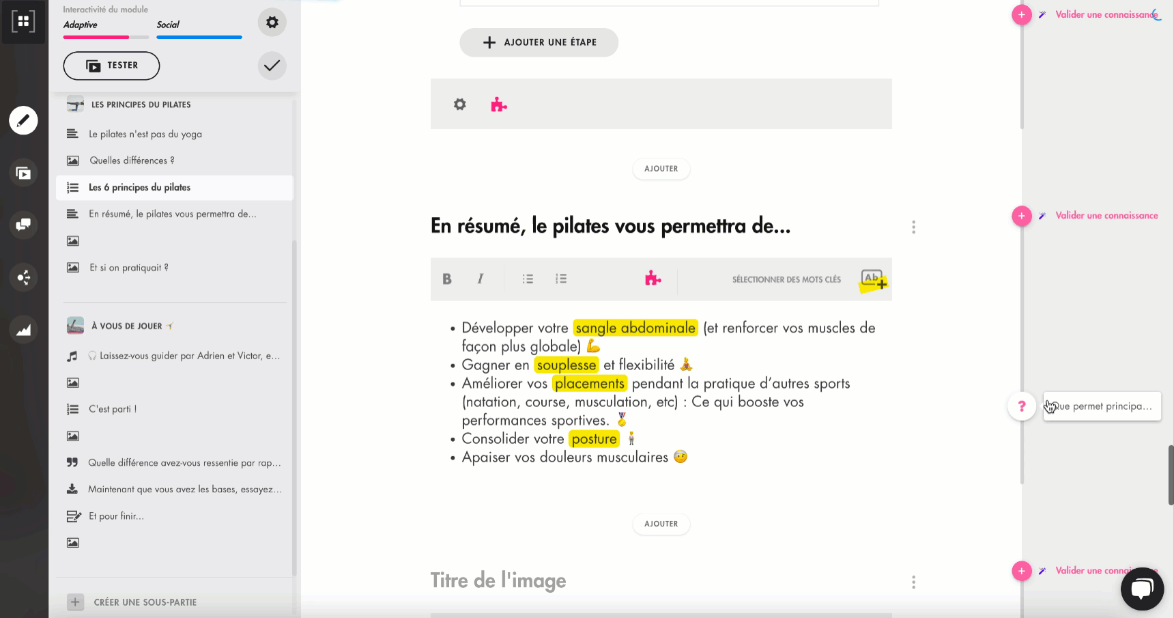Toggle bold formatting
This screenshot has width=1174, height=618.
447,279
